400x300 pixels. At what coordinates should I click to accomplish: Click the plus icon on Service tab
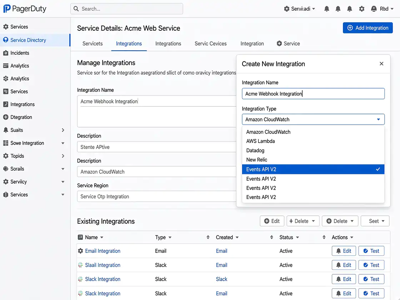[x=279, y=43]
